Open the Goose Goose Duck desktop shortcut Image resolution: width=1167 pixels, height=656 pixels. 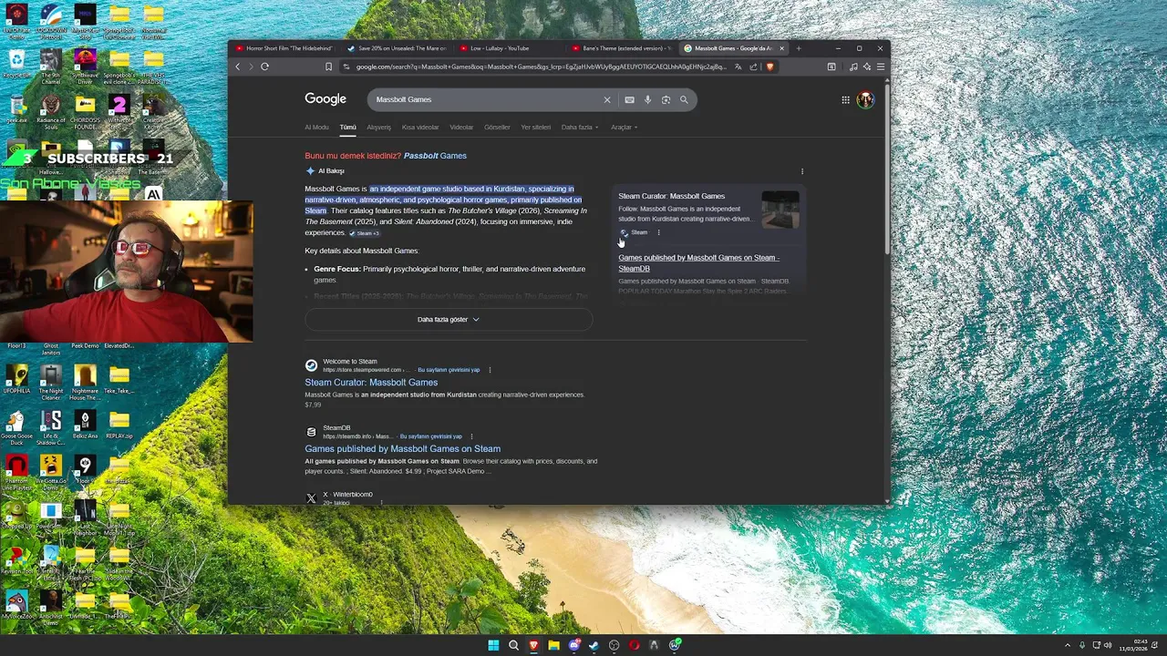click(x=16, y=428)
